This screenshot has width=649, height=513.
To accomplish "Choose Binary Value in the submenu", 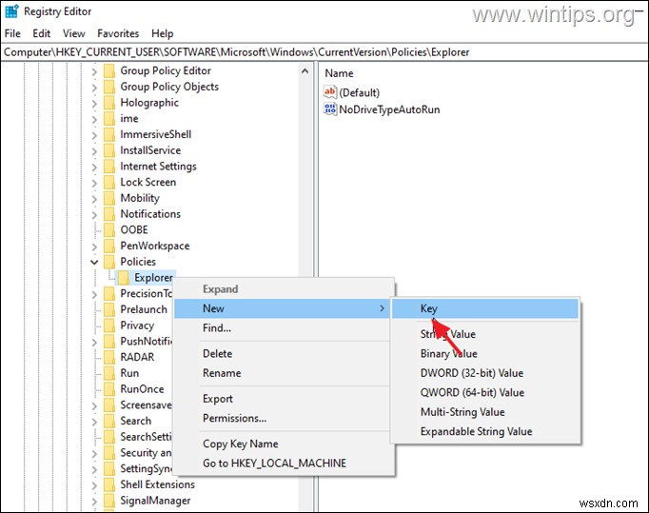I will tap(484, 354).
